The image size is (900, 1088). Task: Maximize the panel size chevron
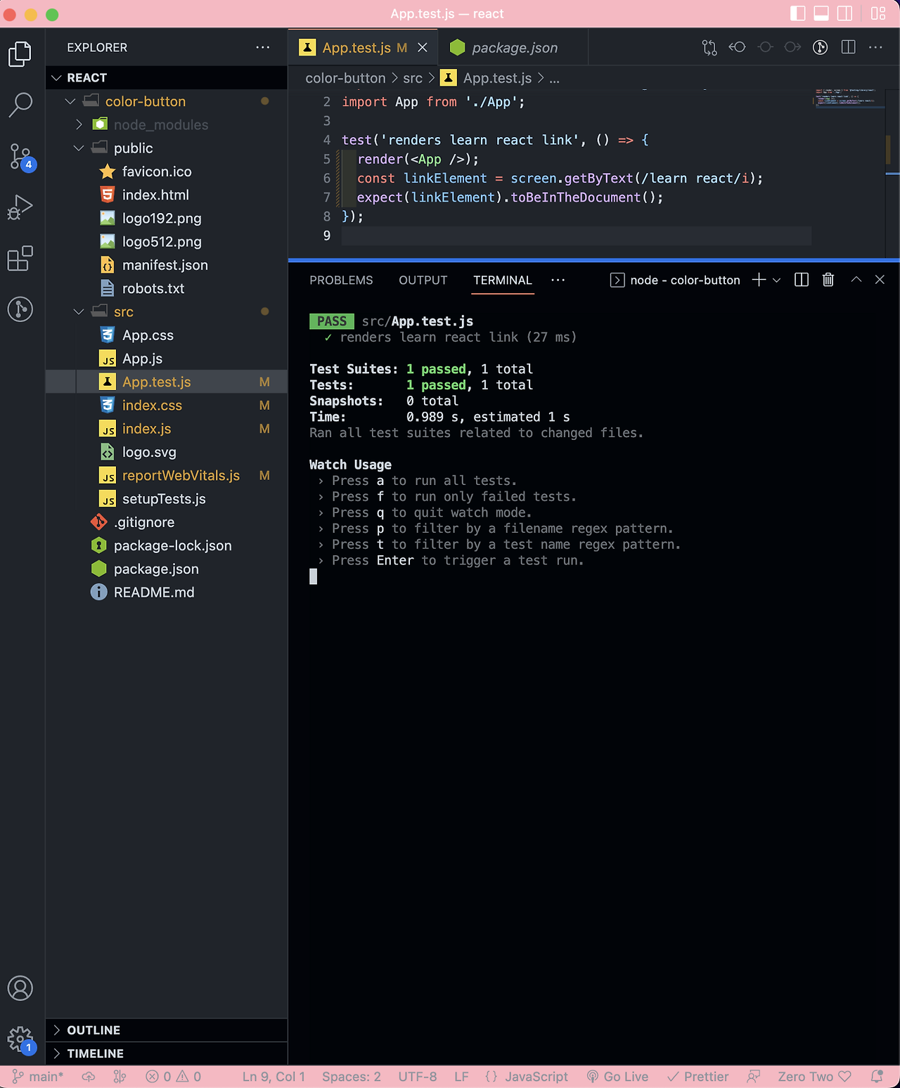[856, 280]
